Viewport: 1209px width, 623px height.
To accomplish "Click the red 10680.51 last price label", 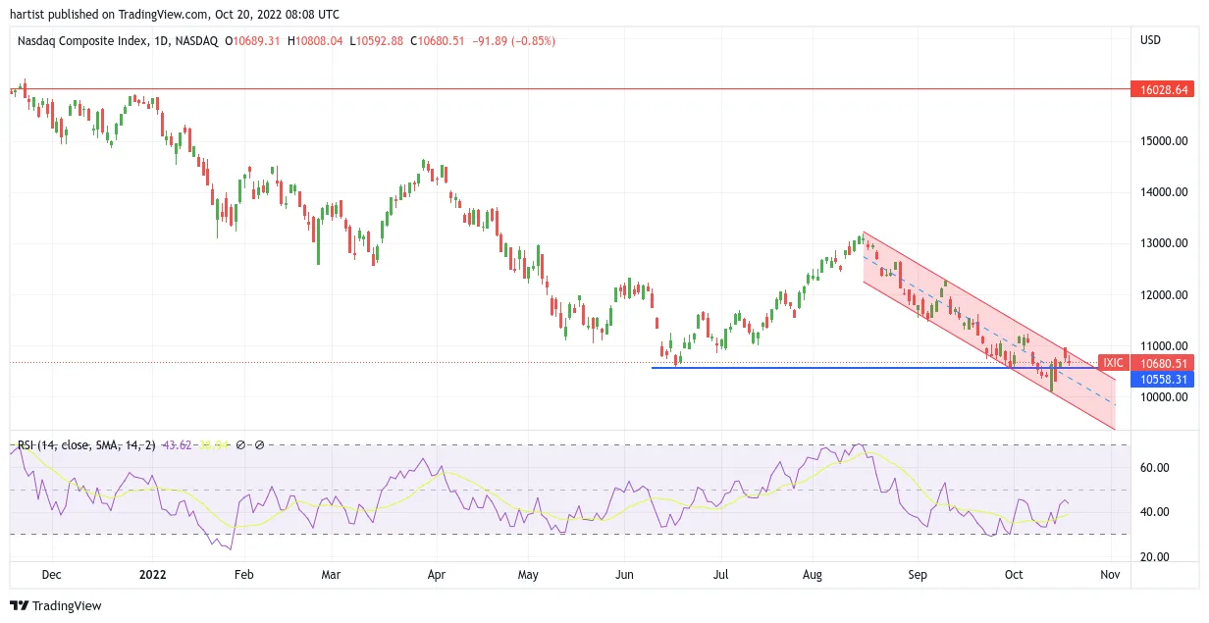I will coord(1164,363).
